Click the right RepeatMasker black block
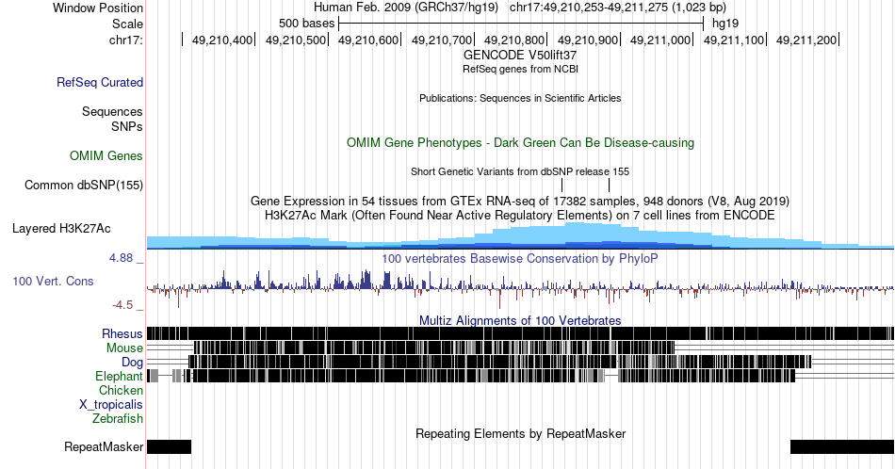The height and width of the screenshot is (469, 895). pyautogui.click(x=842, y=446)
